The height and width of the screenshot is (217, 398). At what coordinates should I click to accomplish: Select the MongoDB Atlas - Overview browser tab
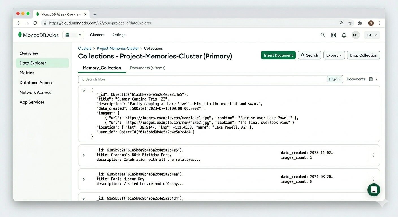point(61,14)
